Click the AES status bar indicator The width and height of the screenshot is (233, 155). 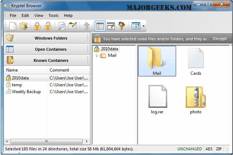coord(209,149)
